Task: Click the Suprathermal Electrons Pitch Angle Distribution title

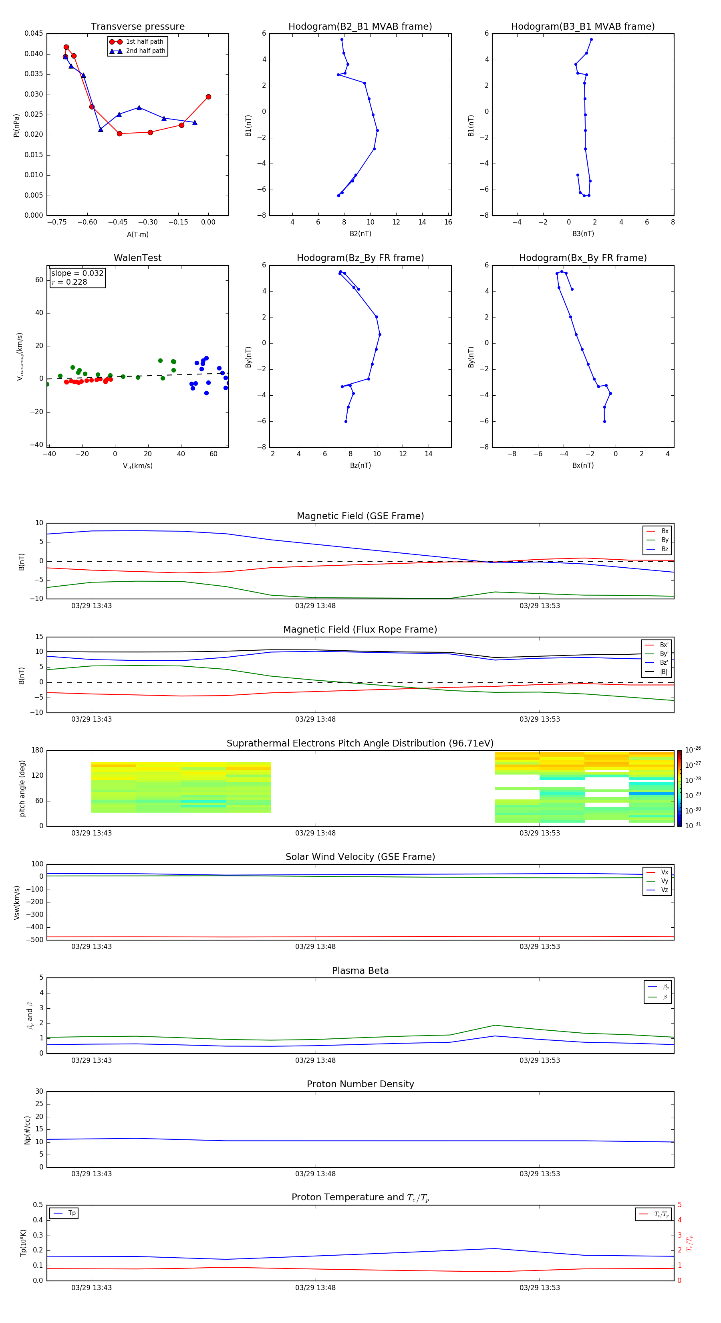Action: coord(360,744)
